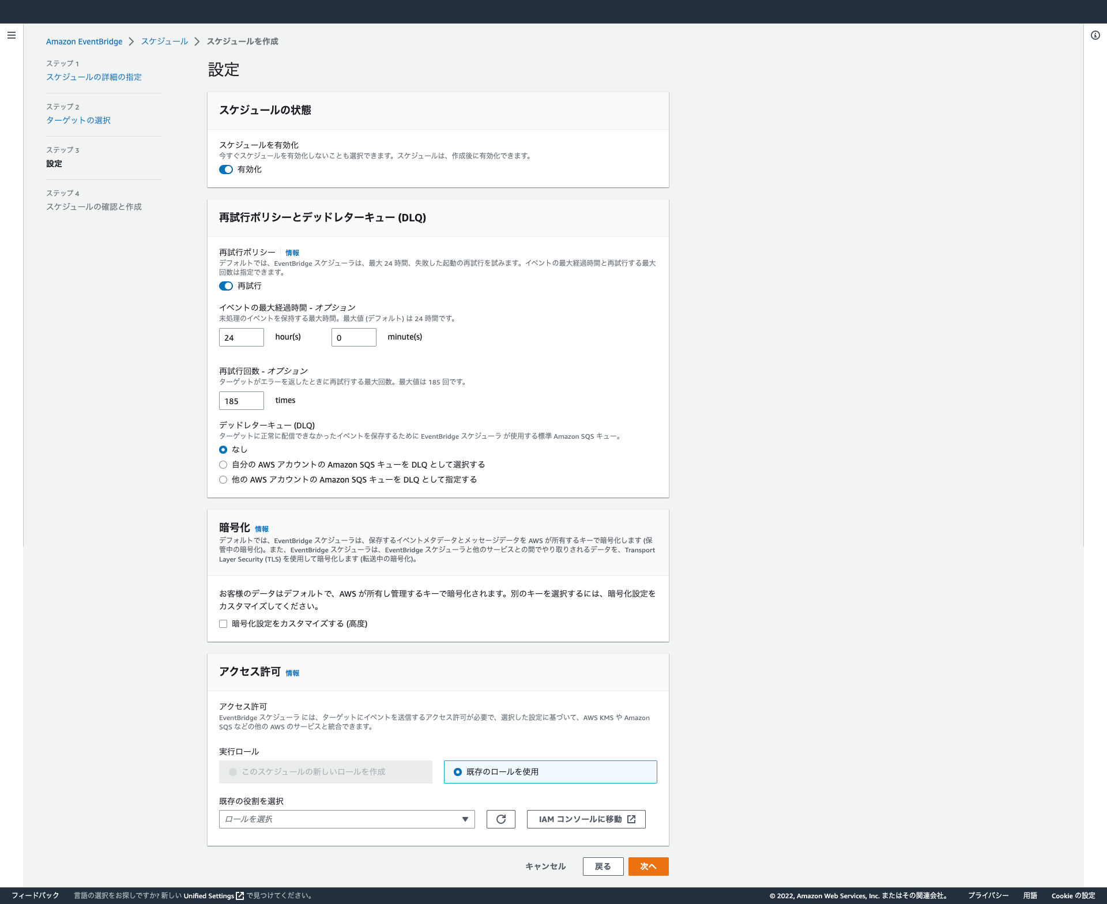The image size is (1107, 904).
Task: Disable the スケジュールを有効化 toggle
Action: [226, 169]
